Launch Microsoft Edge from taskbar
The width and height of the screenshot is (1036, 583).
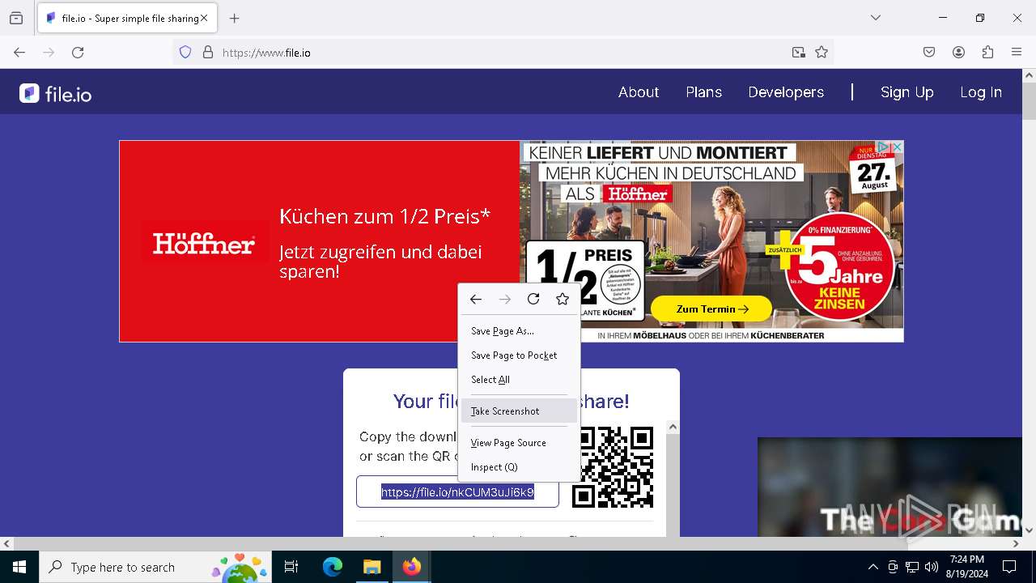[333, 567]
